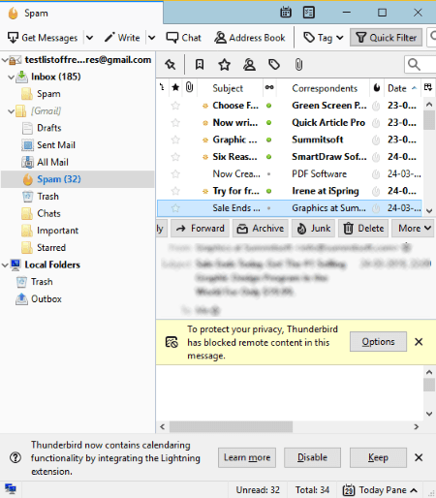Screen dimensions: 436x498
Task: Toggle the pinned filter (keep filters applied)
Action: click(171, 65)
